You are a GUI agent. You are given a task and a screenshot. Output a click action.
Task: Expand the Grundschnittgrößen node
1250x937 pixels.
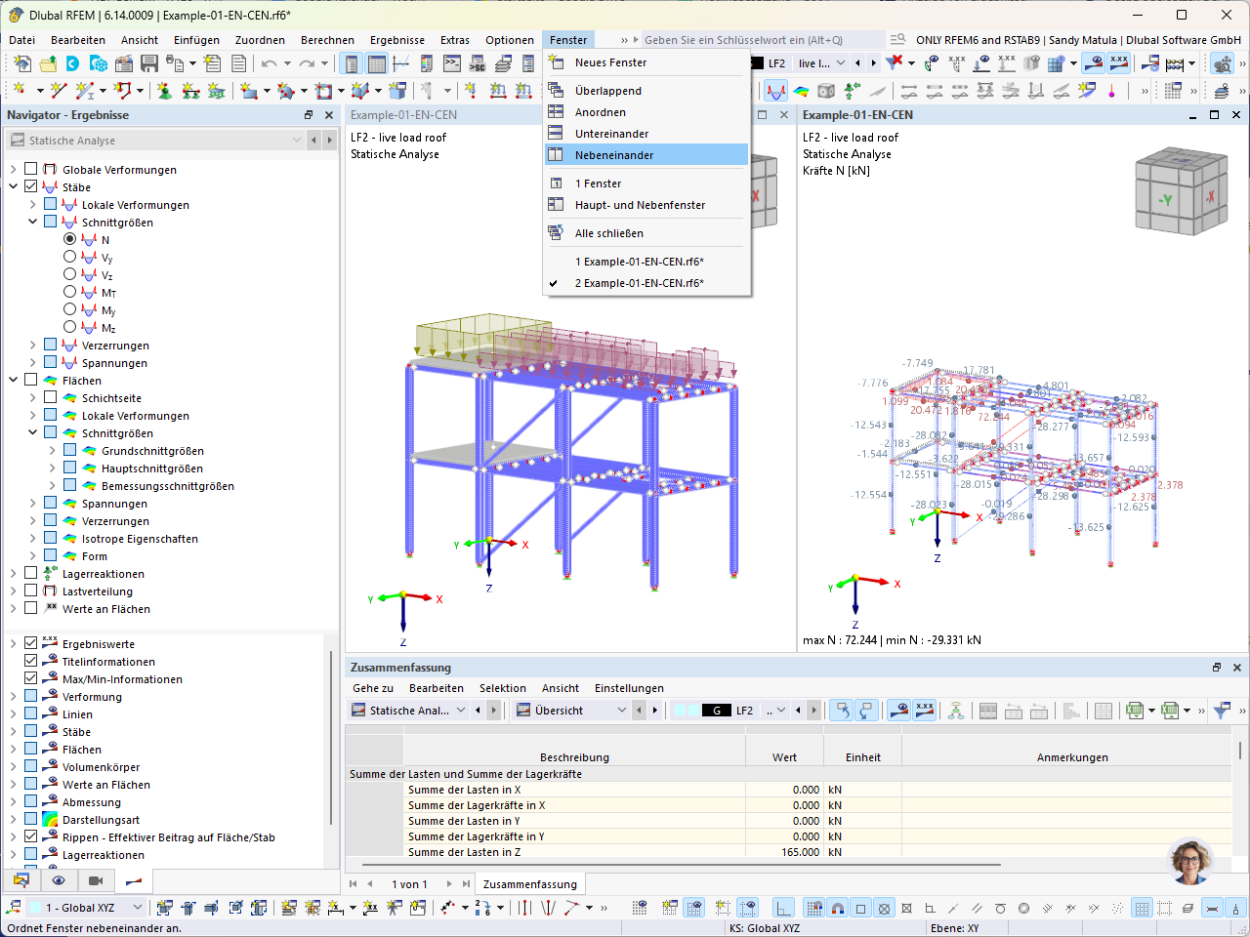point(52,451)
